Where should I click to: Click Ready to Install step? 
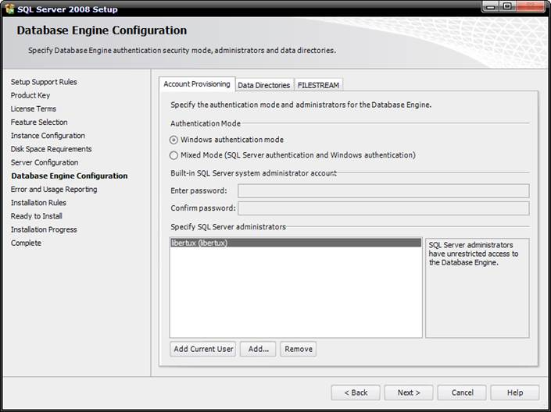(37, 216)
